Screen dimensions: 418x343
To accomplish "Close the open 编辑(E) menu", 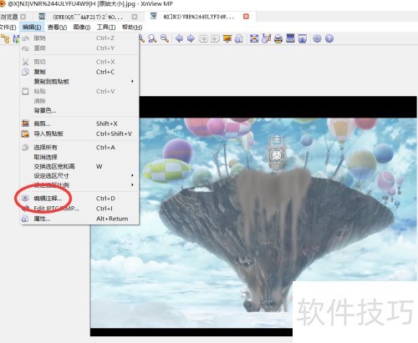I will click(x=32, y=28).
